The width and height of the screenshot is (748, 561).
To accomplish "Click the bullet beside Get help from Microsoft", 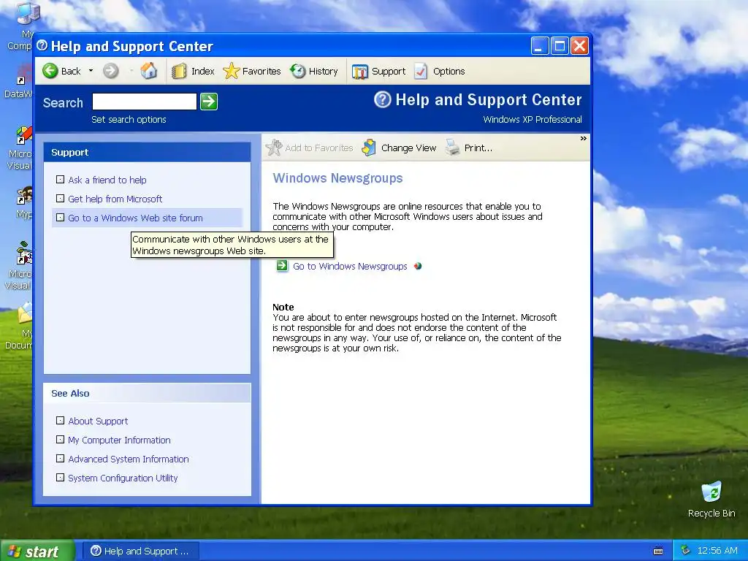I will pos(60,199).
